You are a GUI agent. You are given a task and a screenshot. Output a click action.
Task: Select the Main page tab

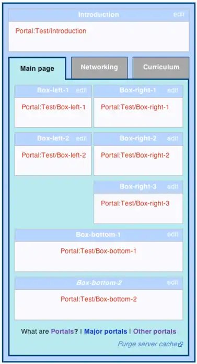37,69
